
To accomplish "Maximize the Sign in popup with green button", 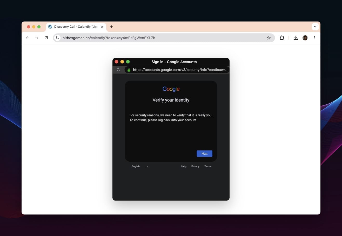I will tap(128, 62).
